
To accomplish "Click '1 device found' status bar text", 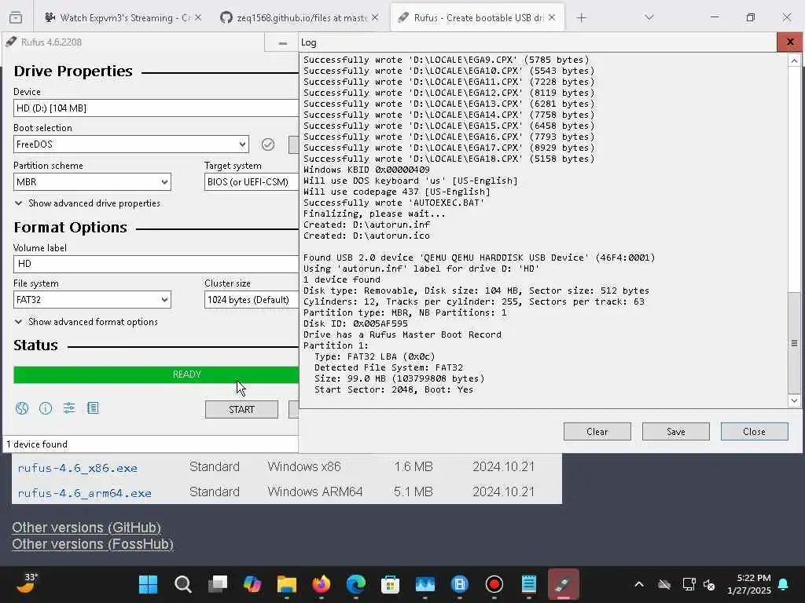I will [36, 444].
